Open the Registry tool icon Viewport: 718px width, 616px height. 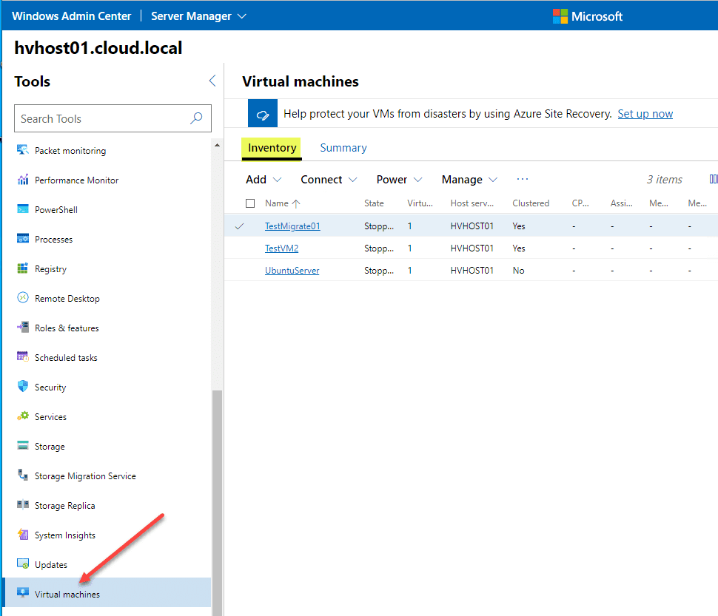click(23, 268)
